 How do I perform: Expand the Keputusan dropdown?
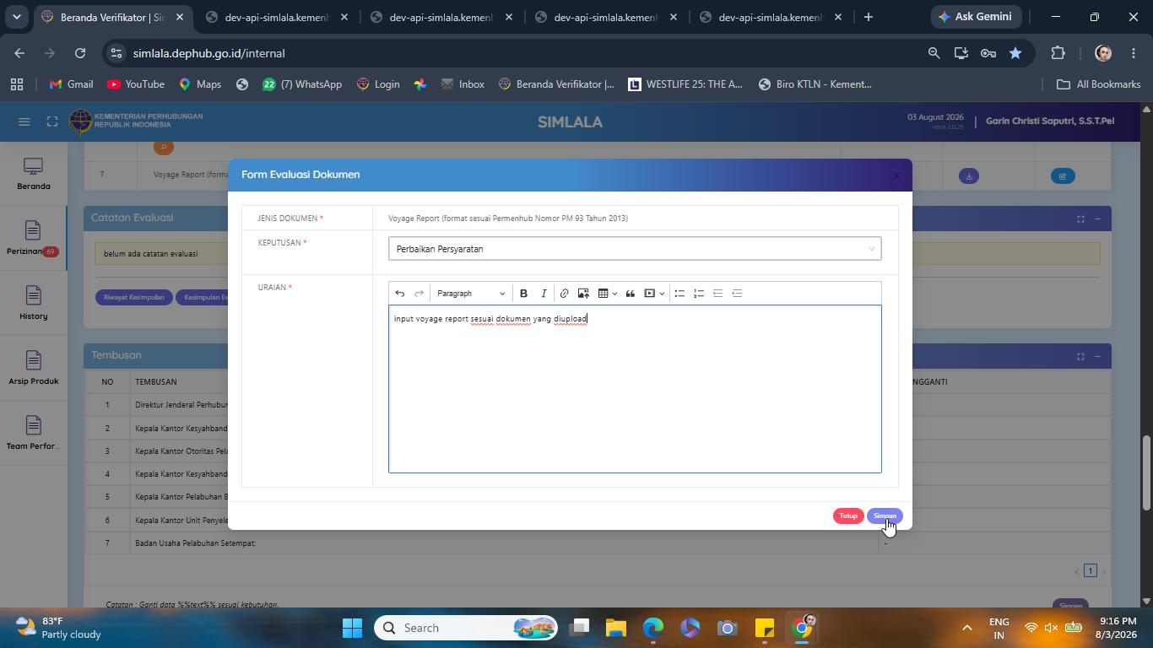635,249
